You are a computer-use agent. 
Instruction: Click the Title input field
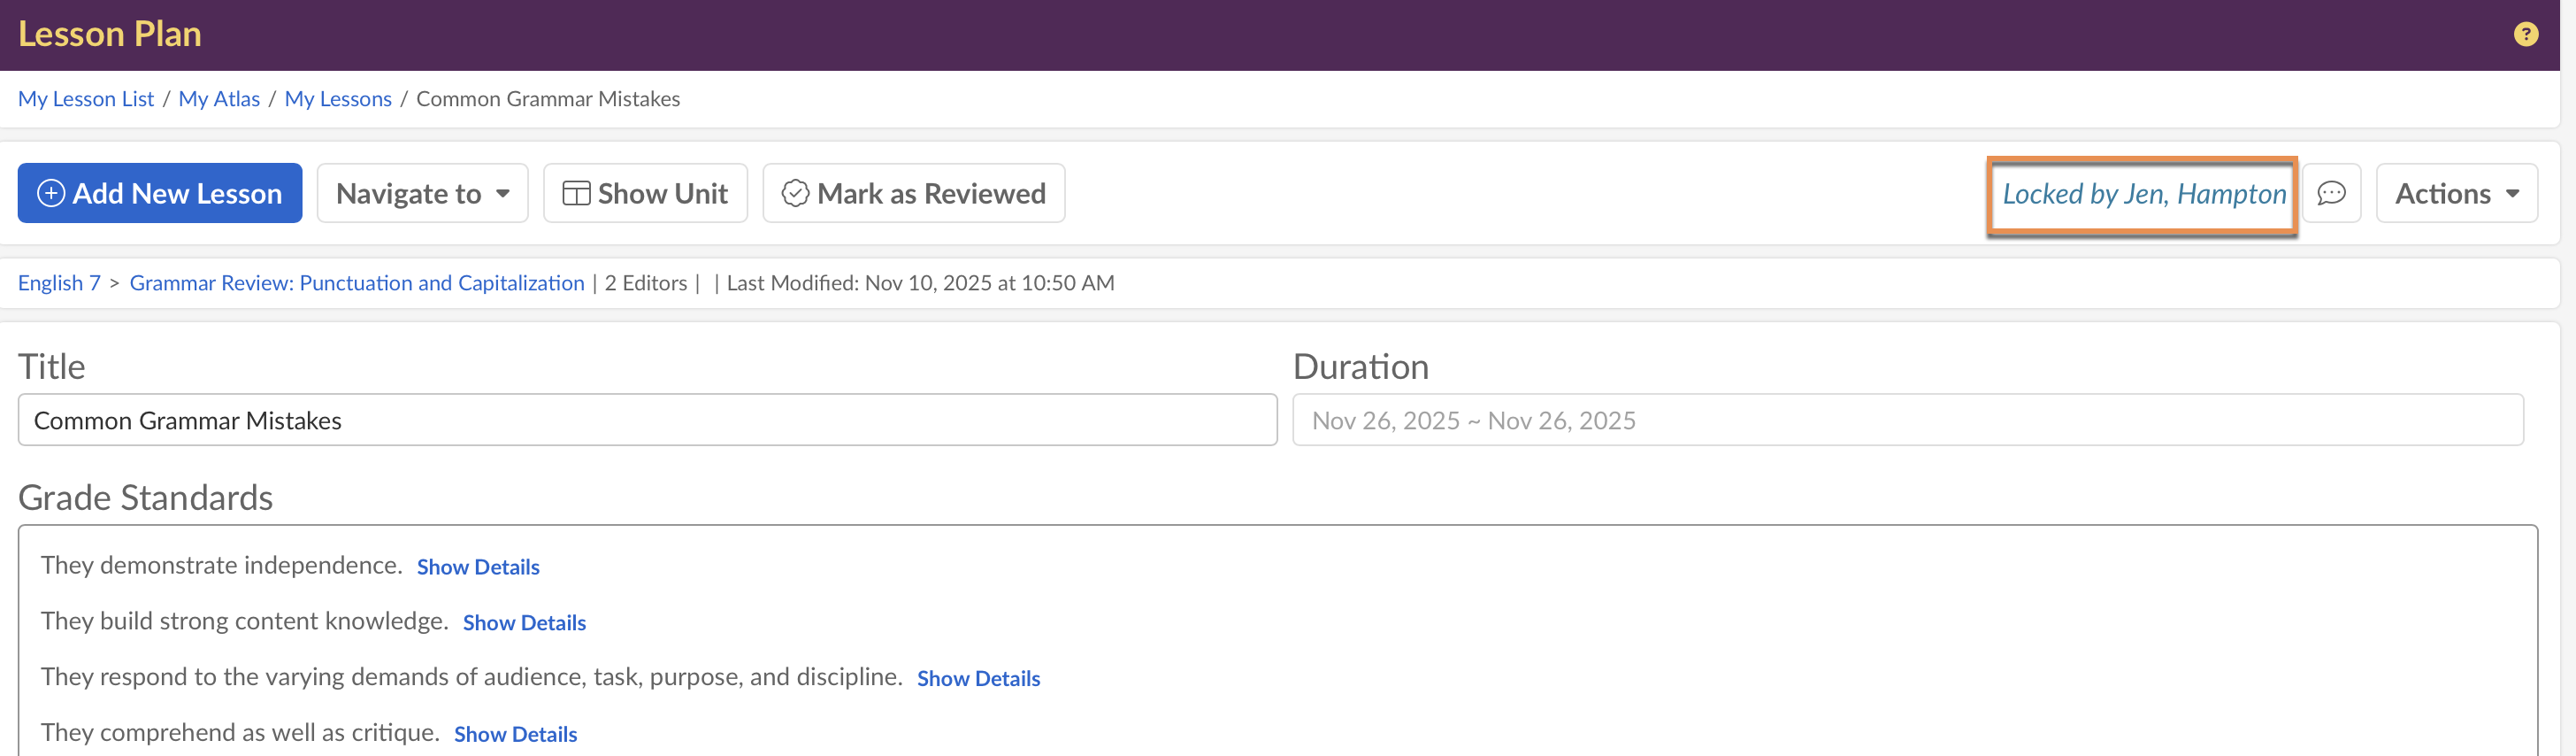click(x=647, y=420)
